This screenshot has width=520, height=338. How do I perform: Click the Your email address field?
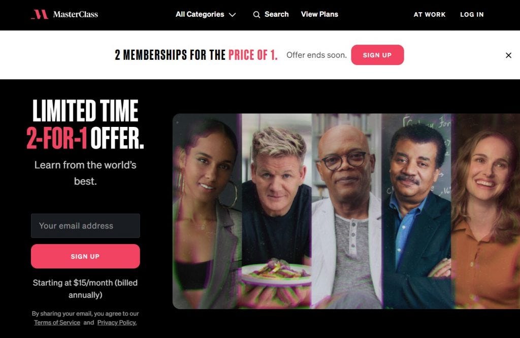(85, 226)
